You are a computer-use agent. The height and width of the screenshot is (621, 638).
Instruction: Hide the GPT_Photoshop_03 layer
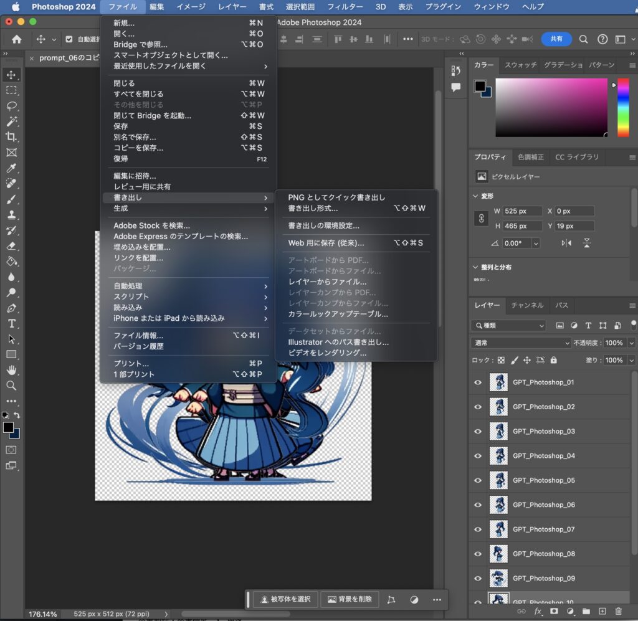pos(478,432)
